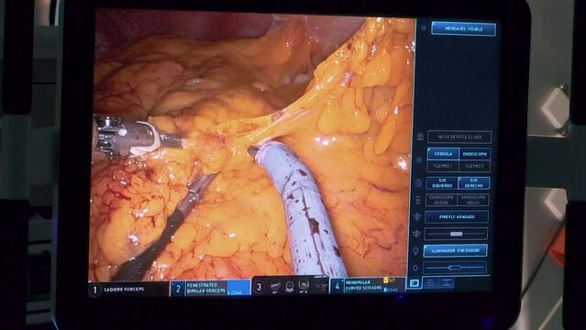Tap the endoscope scope icon on arm 3
This screenshot has width=586, height=330.
[275, 286]
